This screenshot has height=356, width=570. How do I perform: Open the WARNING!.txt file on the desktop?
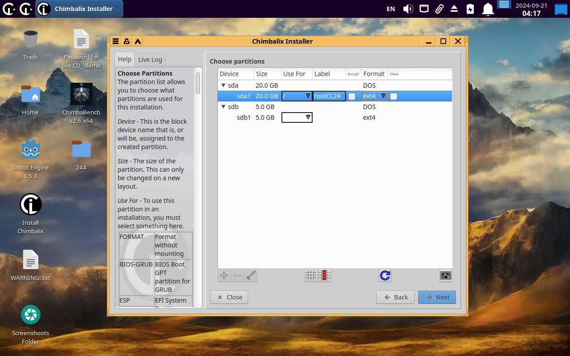coord(30,265)
